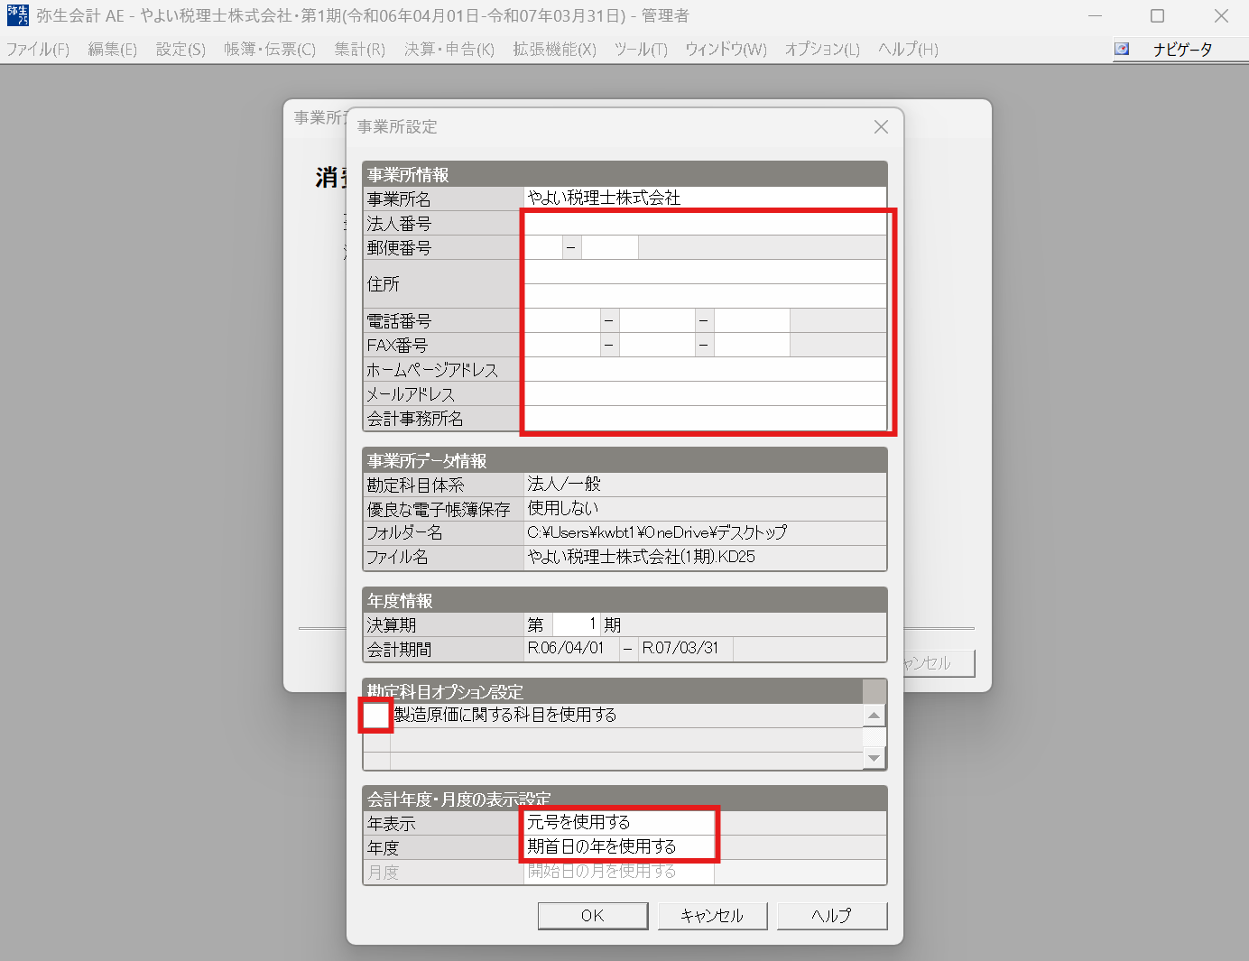
Task: Click the middle FAX番号 input box
Action: tap(657, 345)
